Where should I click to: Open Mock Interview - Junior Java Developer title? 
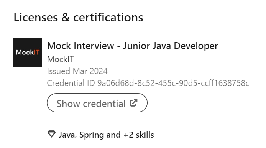tap(133, 46)
